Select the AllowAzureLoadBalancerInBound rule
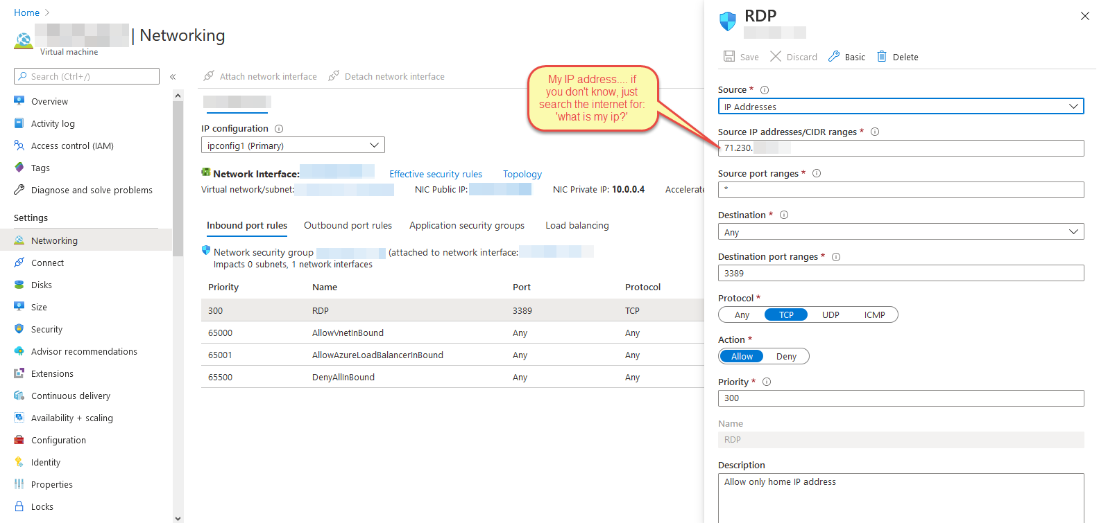 point(452,355)
